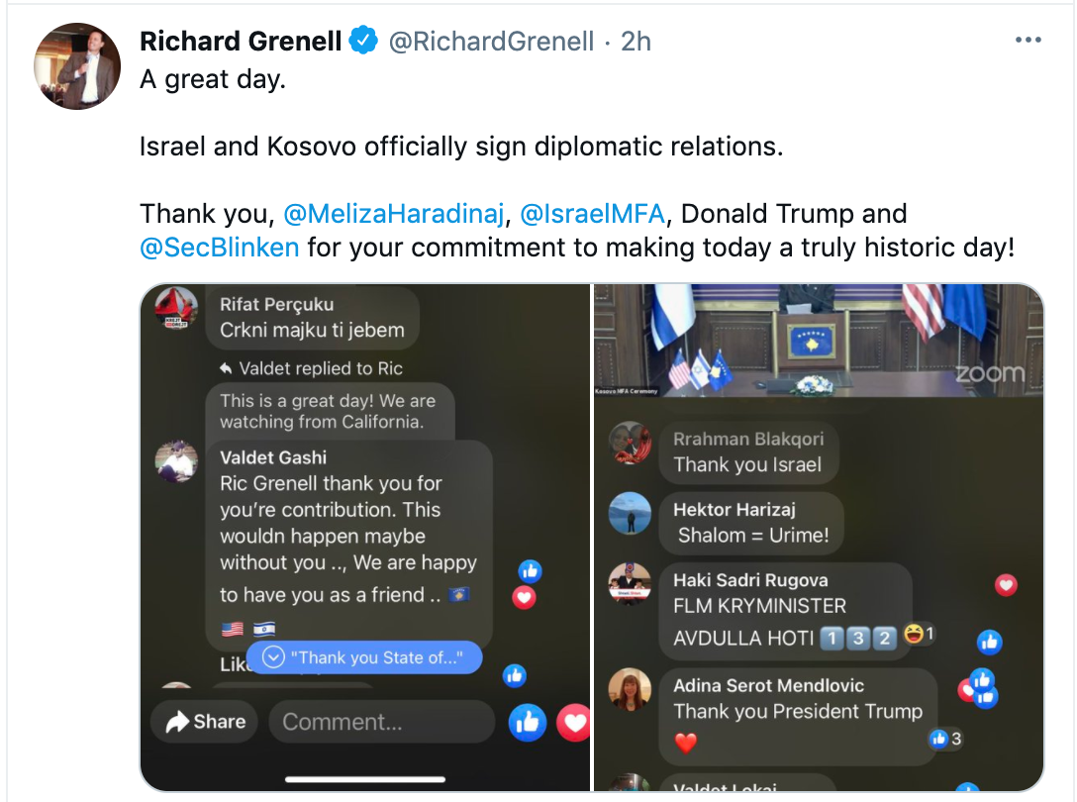Click the Comment input field
Screen dimensions: 1077x802
381,722
